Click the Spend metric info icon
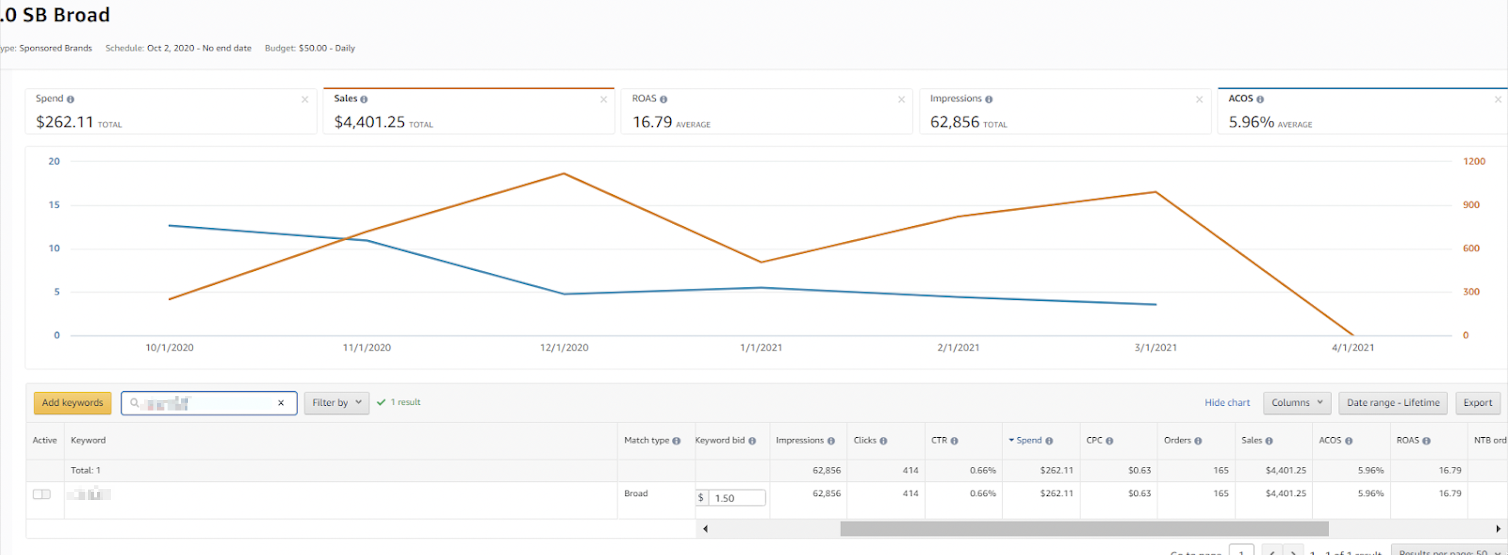This screenshot has width=1508, height=555. (70, 98)
